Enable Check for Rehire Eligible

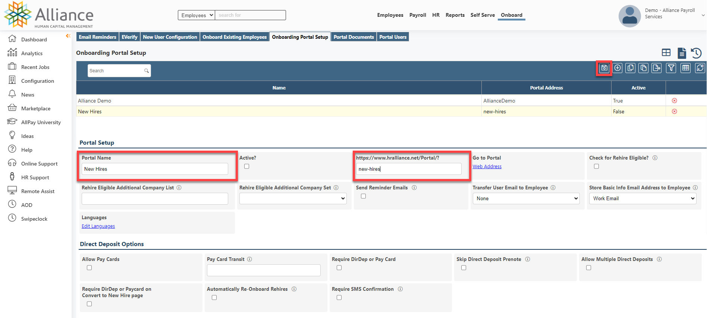(x=596, y=166)
